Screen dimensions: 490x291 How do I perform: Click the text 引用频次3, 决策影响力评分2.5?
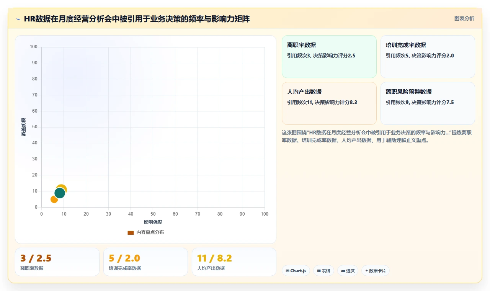[321, 56]
